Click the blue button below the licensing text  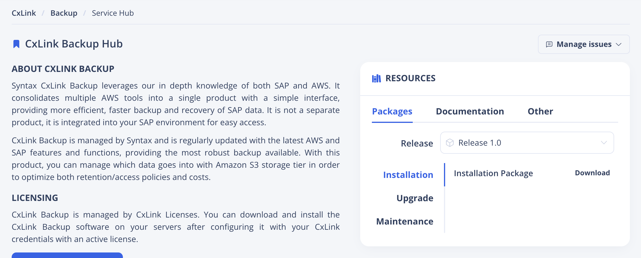coord(67,256)
